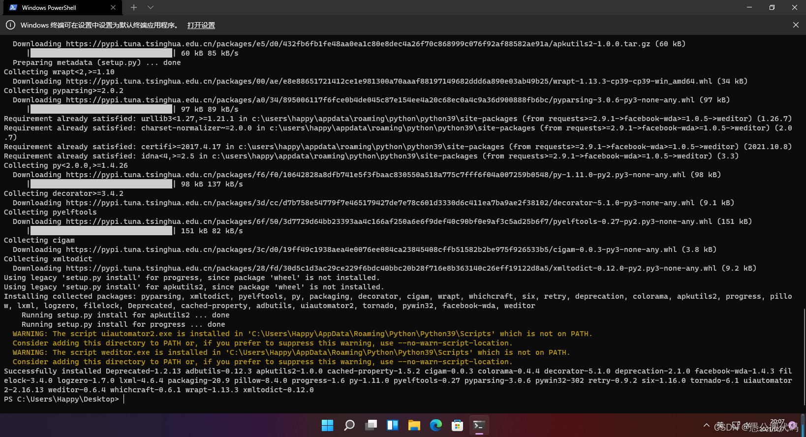
Task: Click the cigam-0.0.3 download URL line
Action: 365,250
